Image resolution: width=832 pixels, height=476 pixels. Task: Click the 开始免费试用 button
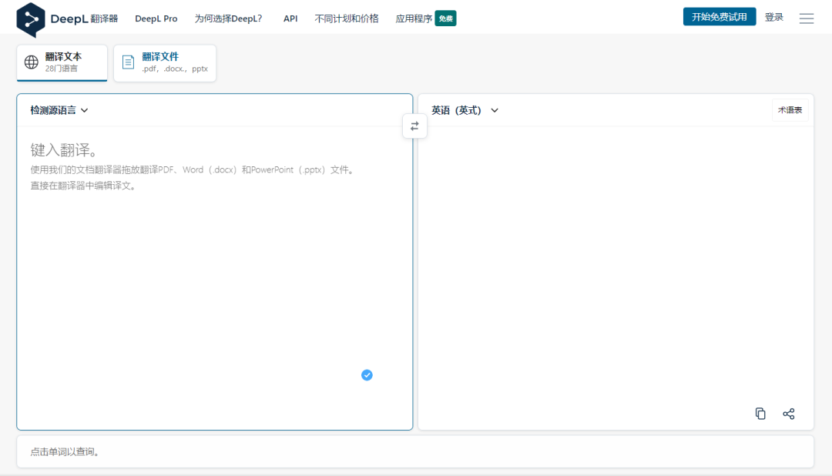coord(719,17)
